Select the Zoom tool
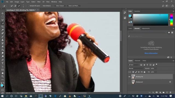The image size is (175, 98). pyautogui.click(x=2, y=76)
